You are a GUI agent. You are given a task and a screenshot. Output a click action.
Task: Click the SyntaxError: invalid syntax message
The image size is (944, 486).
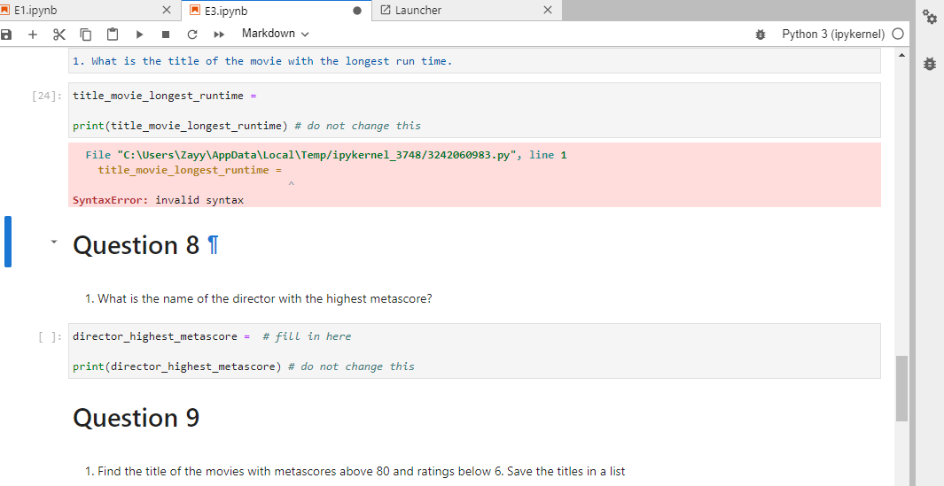[x=159, y=200]
